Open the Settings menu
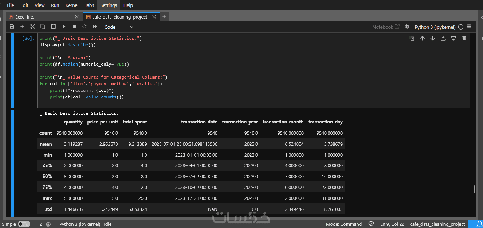Viewport: 483px width, 228px height. (109, 5)
